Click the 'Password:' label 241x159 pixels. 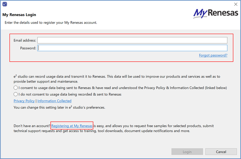point(28,48)
